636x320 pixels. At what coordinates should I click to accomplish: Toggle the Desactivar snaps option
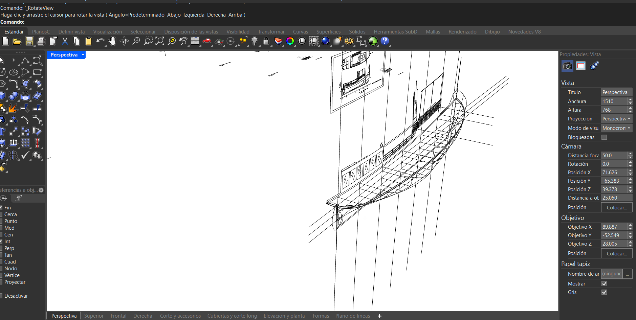coord(1,296)
